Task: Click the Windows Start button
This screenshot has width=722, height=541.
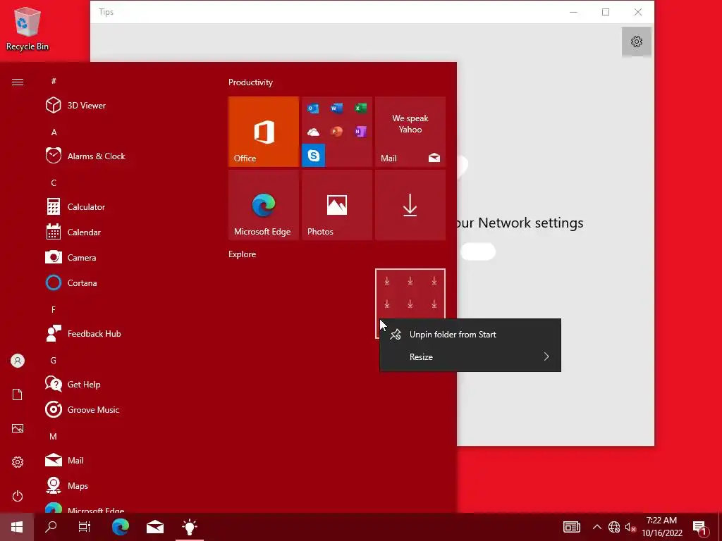Action: [17, 527]
